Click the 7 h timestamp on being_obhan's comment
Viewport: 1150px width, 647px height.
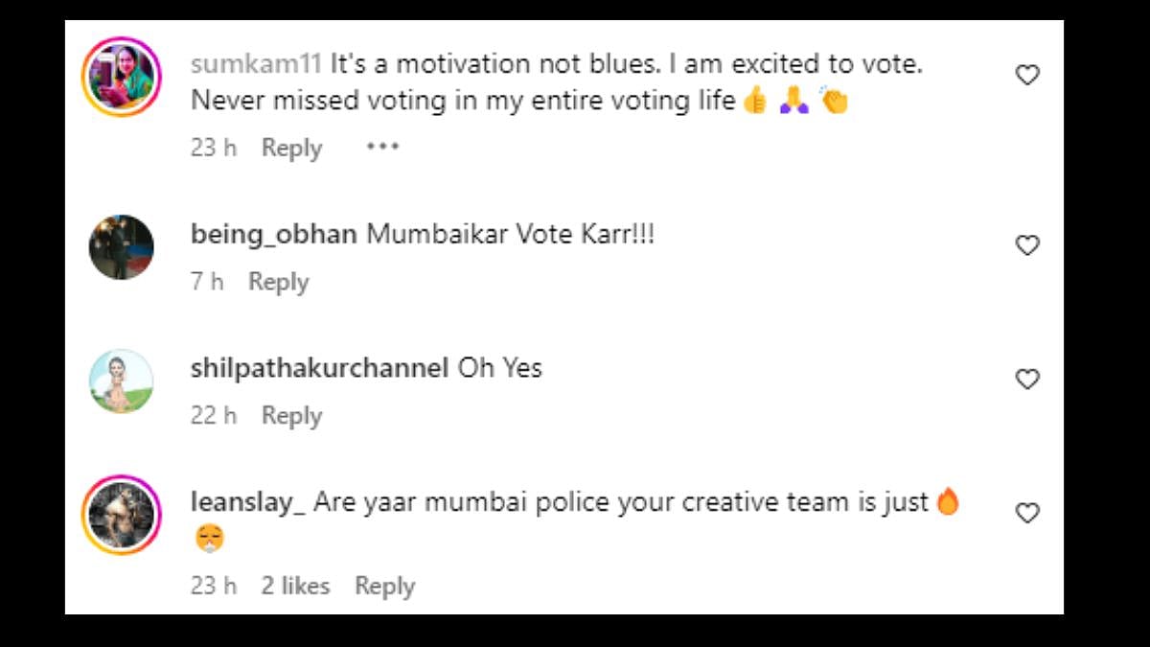207,282
